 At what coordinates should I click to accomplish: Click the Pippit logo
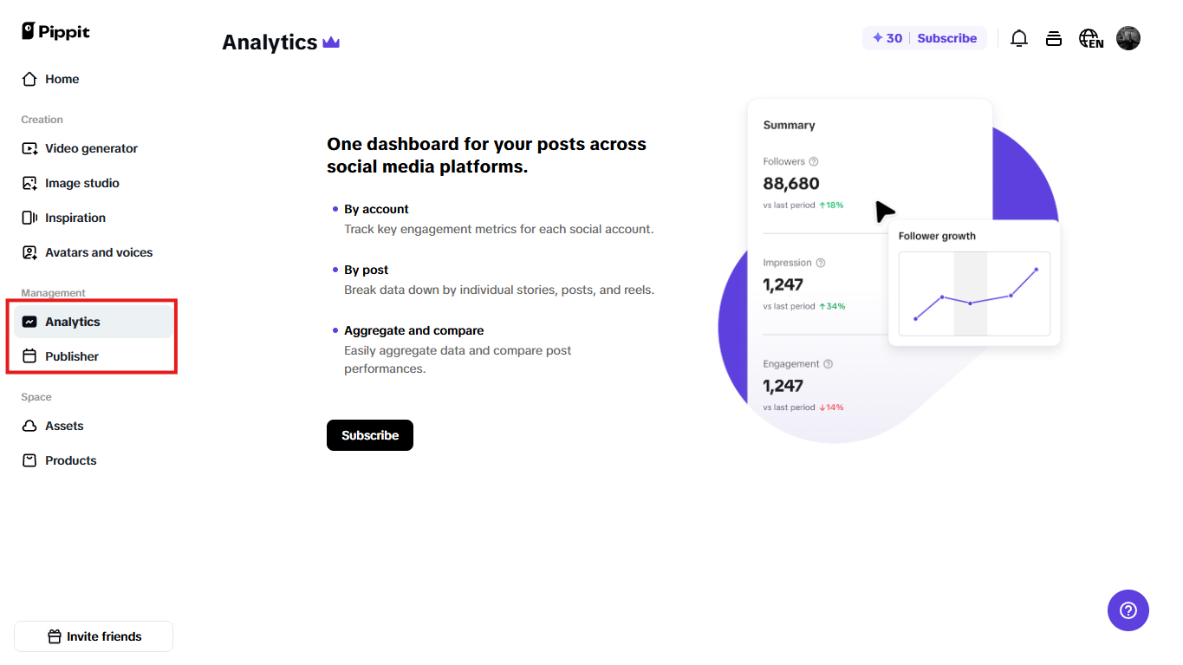click(55, 31)
